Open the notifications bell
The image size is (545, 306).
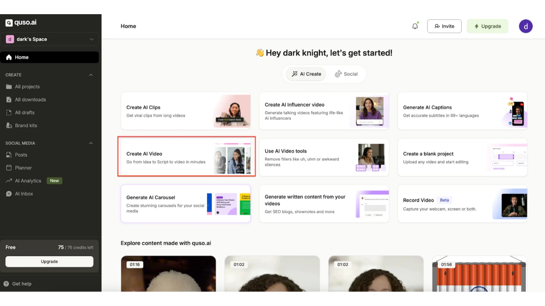click(x=415, y=26)
